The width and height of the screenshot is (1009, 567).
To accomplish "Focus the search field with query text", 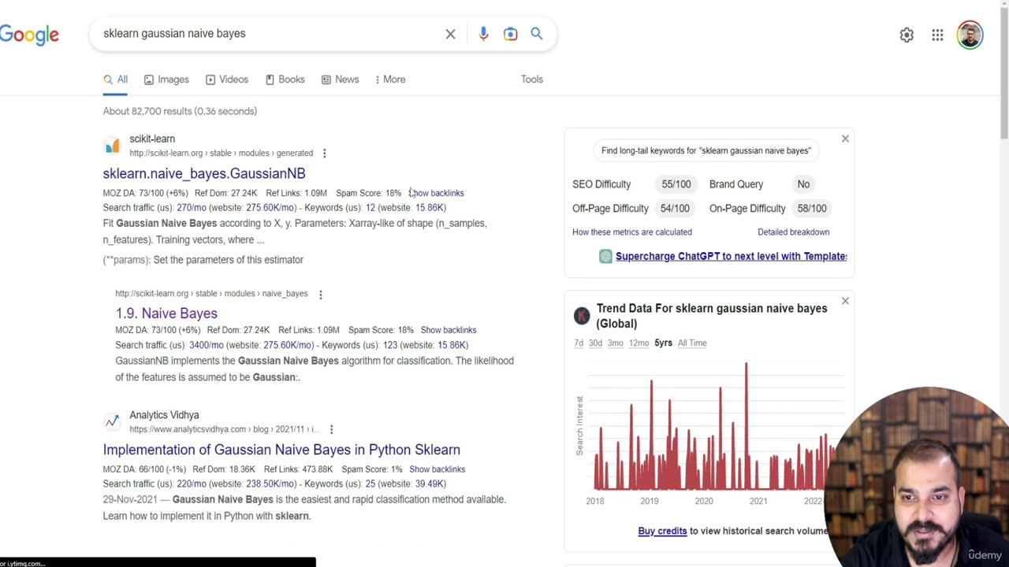I will (x=268, y=34).
